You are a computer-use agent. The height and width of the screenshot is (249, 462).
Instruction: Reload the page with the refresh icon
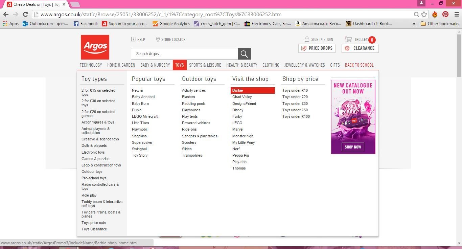click(25, 14)
